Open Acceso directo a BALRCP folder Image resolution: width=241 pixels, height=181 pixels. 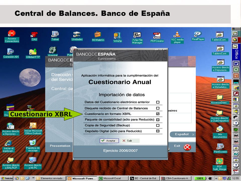coord(11,163)
